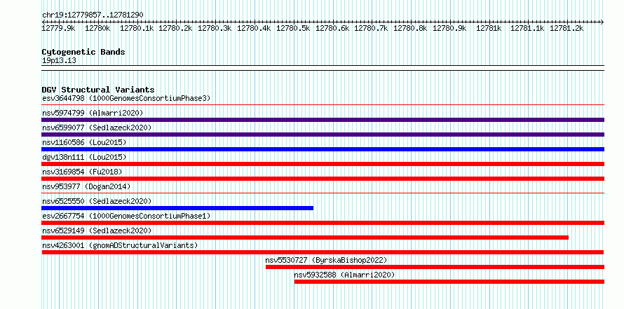
Task: Click the red nsv3169854 variant bar
Action: click(x=323, y=179)
